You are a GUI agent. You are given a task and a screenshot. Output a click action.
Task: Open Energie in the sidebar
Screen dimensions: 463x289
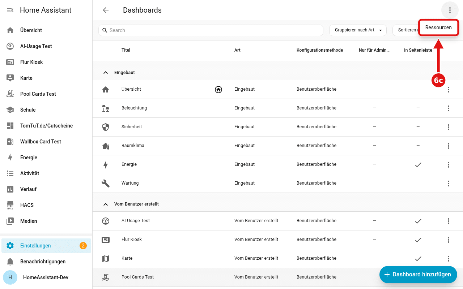(x=46, y=158)
